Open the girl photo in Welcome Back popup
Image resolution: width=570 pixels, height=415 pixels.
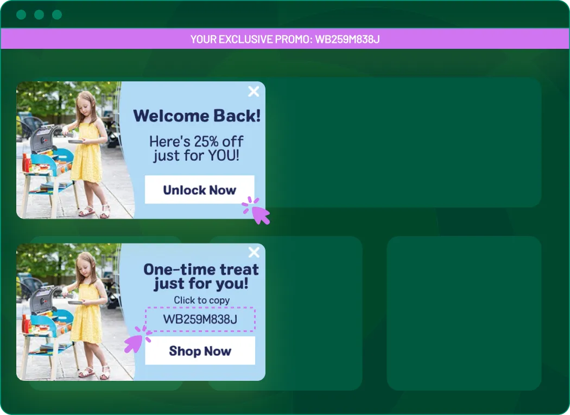[x=75, y=150]
